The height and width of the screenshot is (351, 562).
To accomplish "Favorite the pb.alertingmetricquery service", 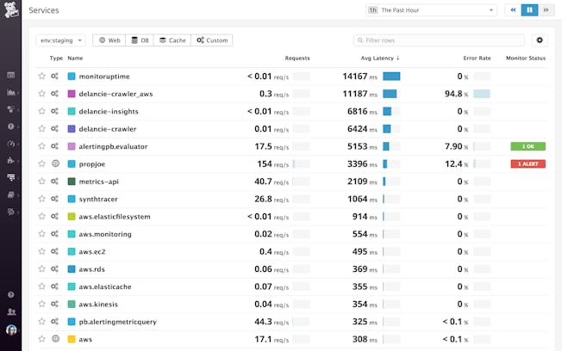I will (x=42, y=322).
